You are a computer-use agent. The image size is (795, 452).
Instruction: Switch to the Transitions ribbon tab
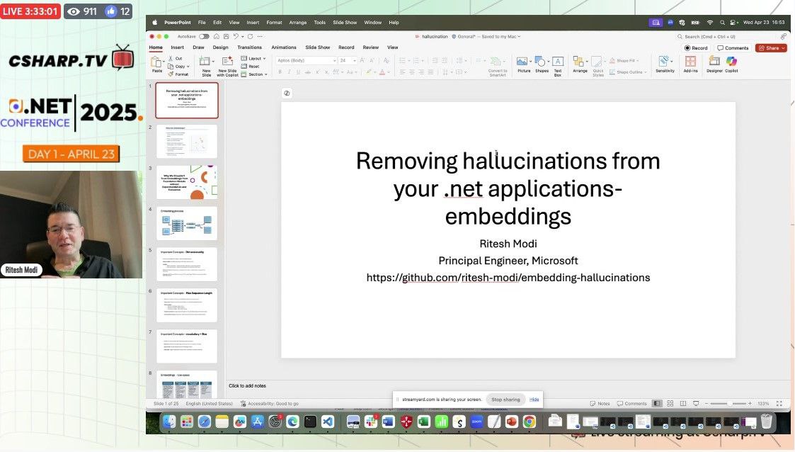(x=249, y=47)
